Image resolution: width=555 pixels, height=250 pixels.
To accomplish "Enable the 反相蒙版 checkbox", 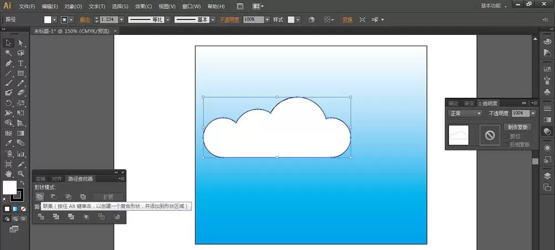I will click(x=506, y=144).
